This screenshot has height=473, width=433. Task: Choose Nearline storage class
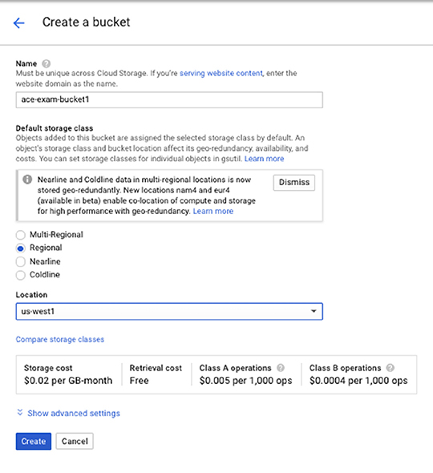tap(21, 261)
